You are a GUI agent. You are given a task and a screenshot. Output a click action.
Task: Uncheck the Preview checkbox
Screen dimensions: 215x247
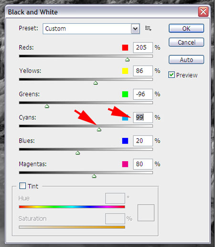tap(172, 75)
